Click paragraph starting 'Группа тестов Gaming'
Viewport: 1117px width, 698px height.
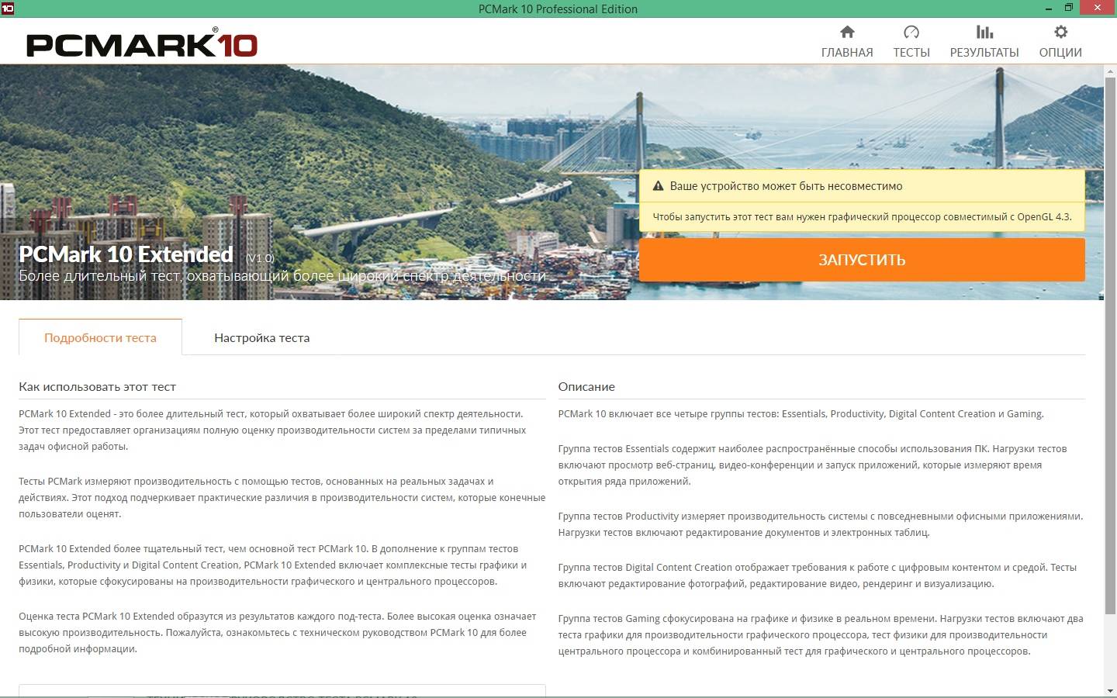(821, 634)
